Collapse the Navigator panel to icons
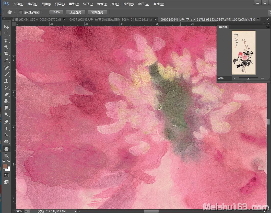 (264, 23)
